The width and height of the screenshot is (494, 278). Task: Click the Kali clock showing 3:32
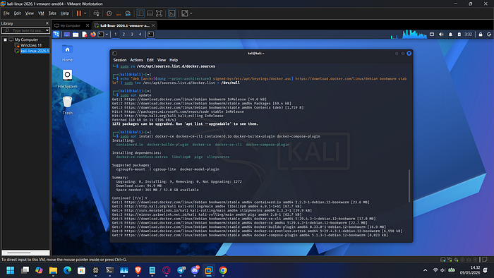(468, 35)
